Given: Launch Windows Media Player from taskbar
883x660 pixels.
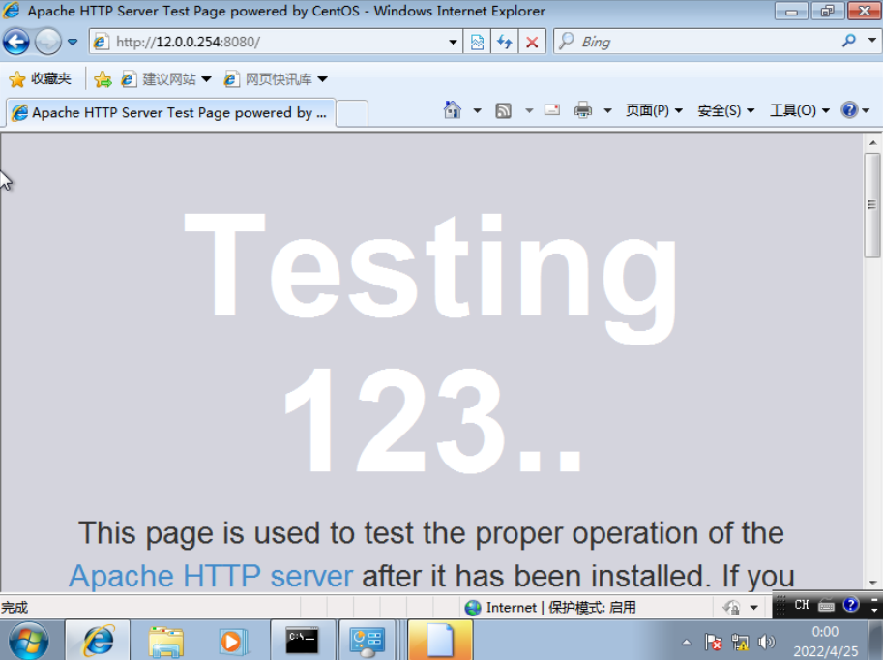Looking at the screenshot, I should point(233,641).
